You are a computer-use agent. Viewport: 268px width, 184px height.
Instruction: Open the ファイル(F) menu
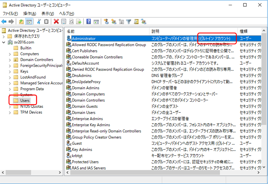(10, 13)
